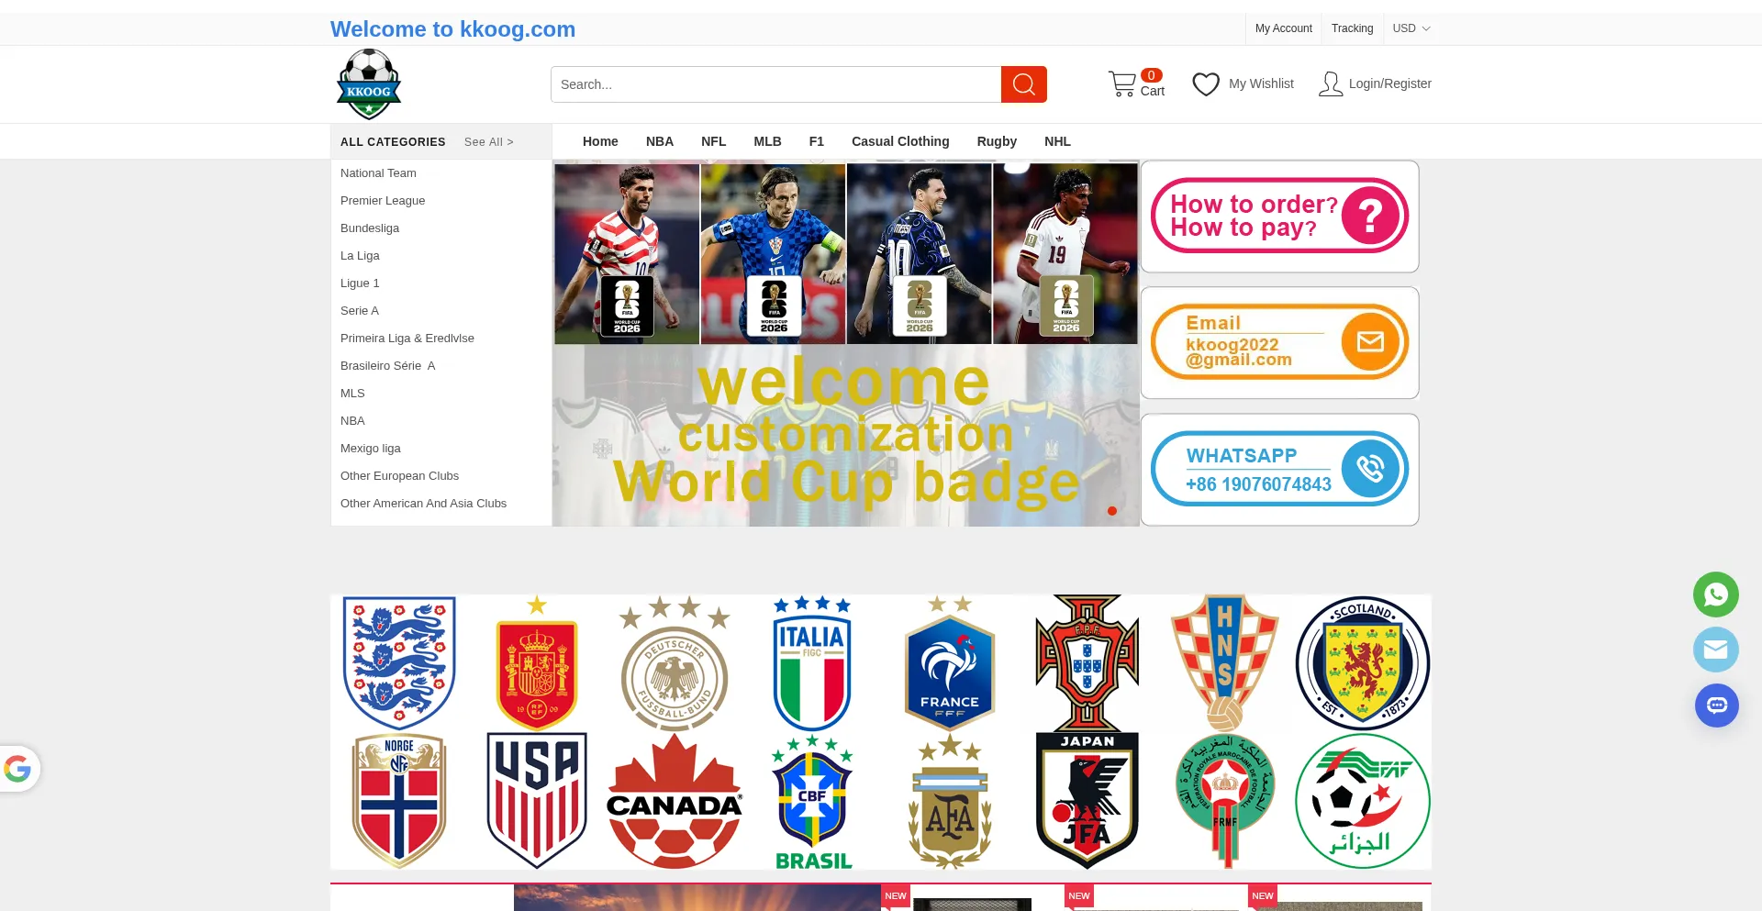Open the Bundesliga category
The width and height of the screenshot is (1762, 911).
370,228
